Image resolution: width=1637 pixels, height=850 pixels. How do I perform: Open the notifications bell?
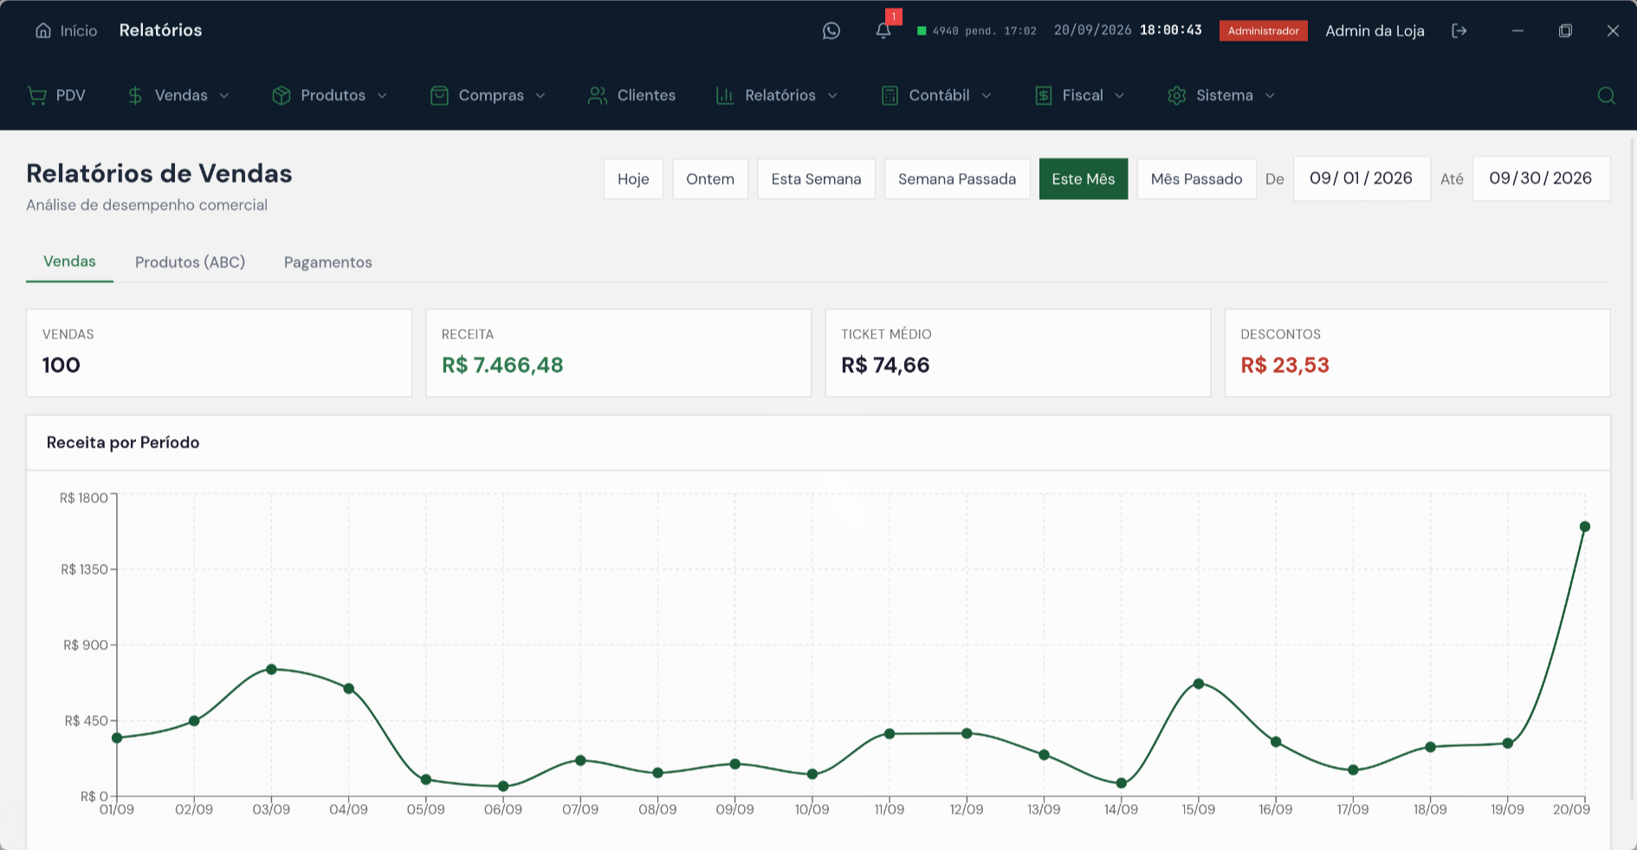[883, 31]
